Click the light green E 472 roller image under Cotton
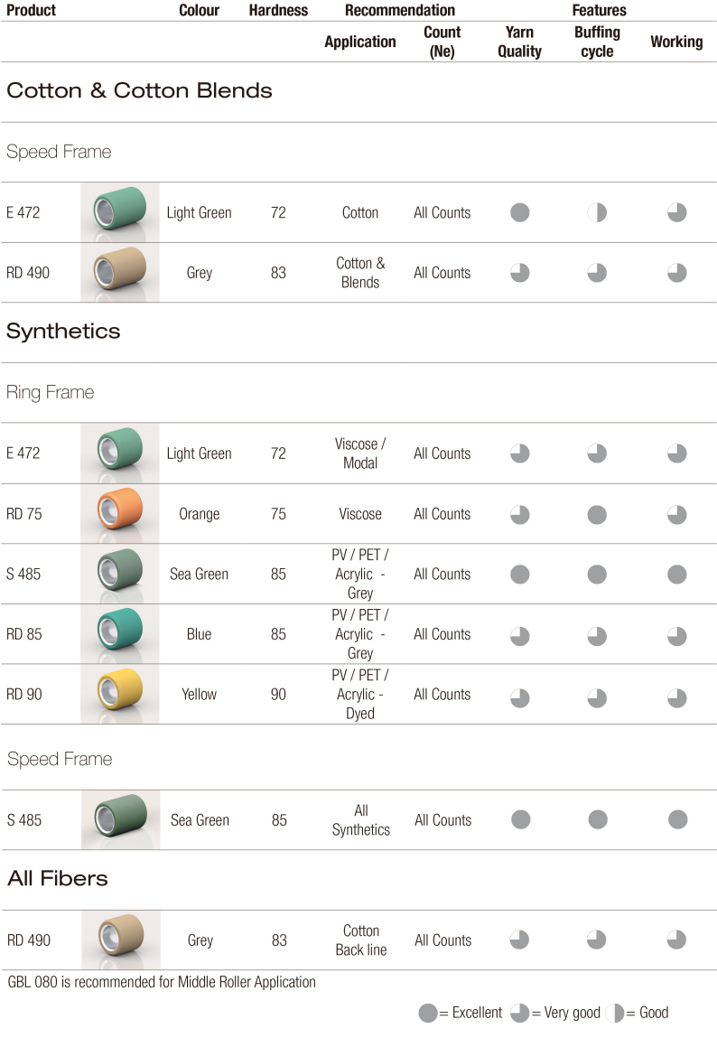The image size is (717, 1038). (120, 211)
